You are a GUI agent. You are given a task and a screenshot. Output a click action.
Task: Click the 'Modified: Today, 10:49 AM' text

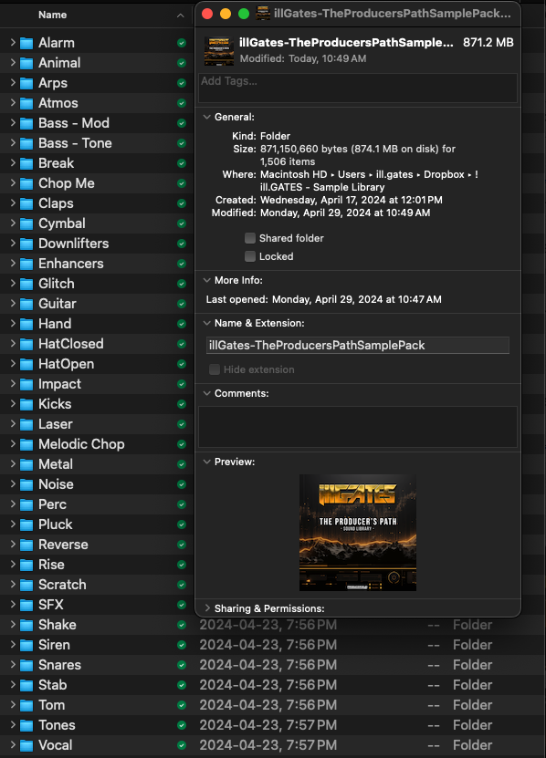(x=303, y=58)
